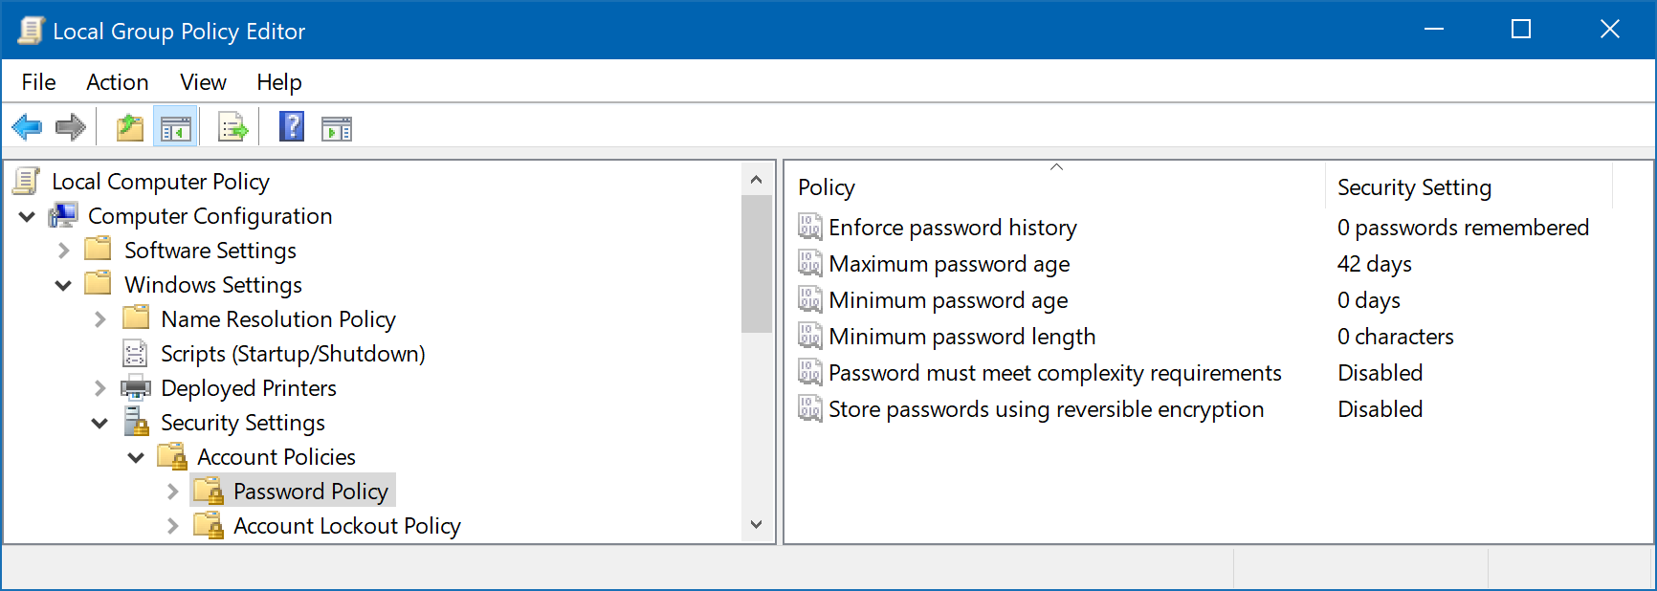The width and height of the screenshot is (1657, 591).
Task: Click the tree pane scroll down arrow
Action: coord(757,524)
